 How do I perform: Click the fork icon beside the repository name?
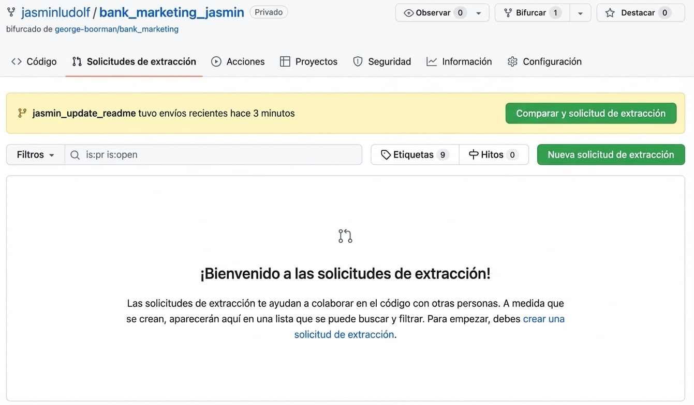click(x=11, y=12)
